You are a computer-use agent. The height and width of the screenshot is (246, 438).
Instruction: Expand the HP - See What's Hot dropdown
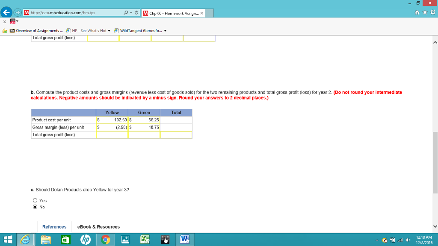(109, 30)
